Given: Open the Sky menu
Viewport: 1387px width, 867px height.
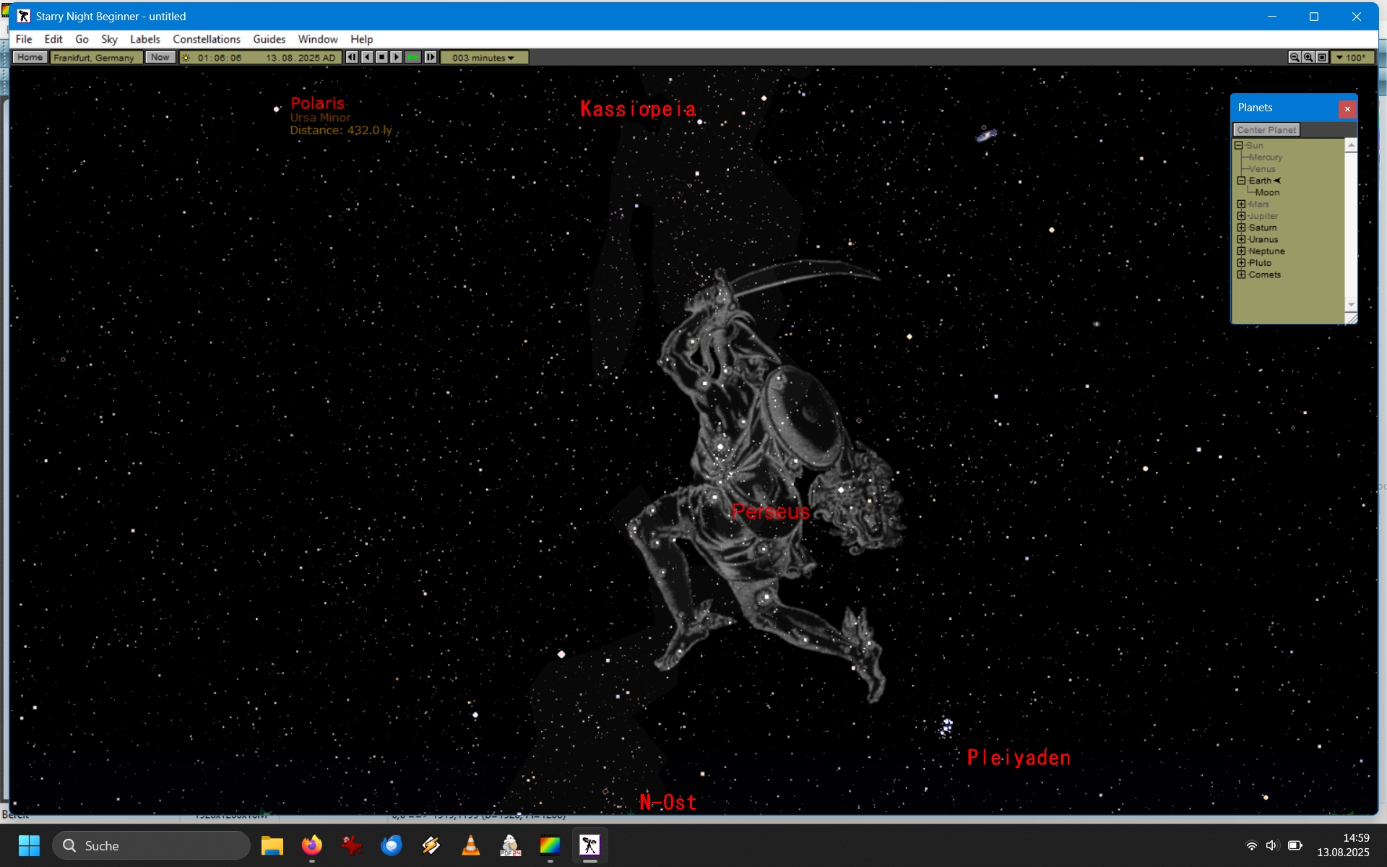Looking at the screenshot, I should point(109,39).
